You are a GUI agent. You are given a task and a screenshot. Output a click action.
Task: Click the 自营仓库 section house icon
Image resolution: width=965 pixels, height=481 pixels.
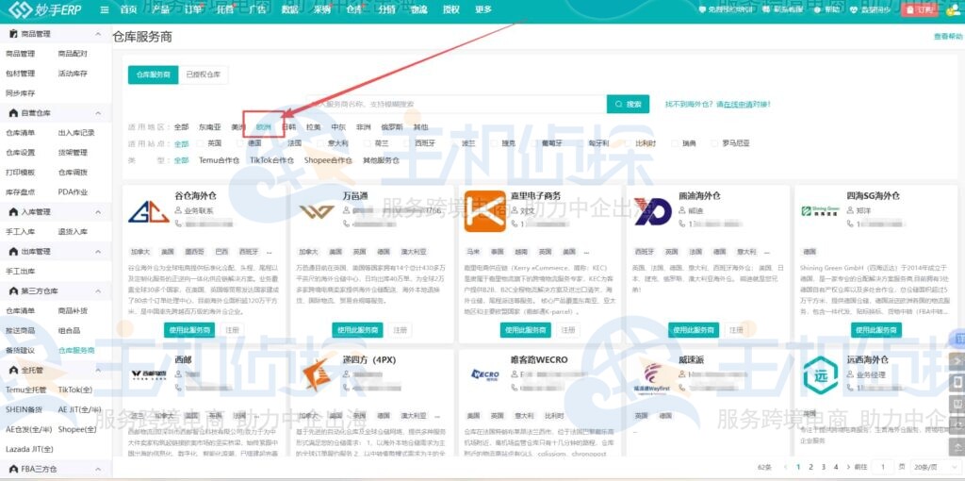[13, 113]
